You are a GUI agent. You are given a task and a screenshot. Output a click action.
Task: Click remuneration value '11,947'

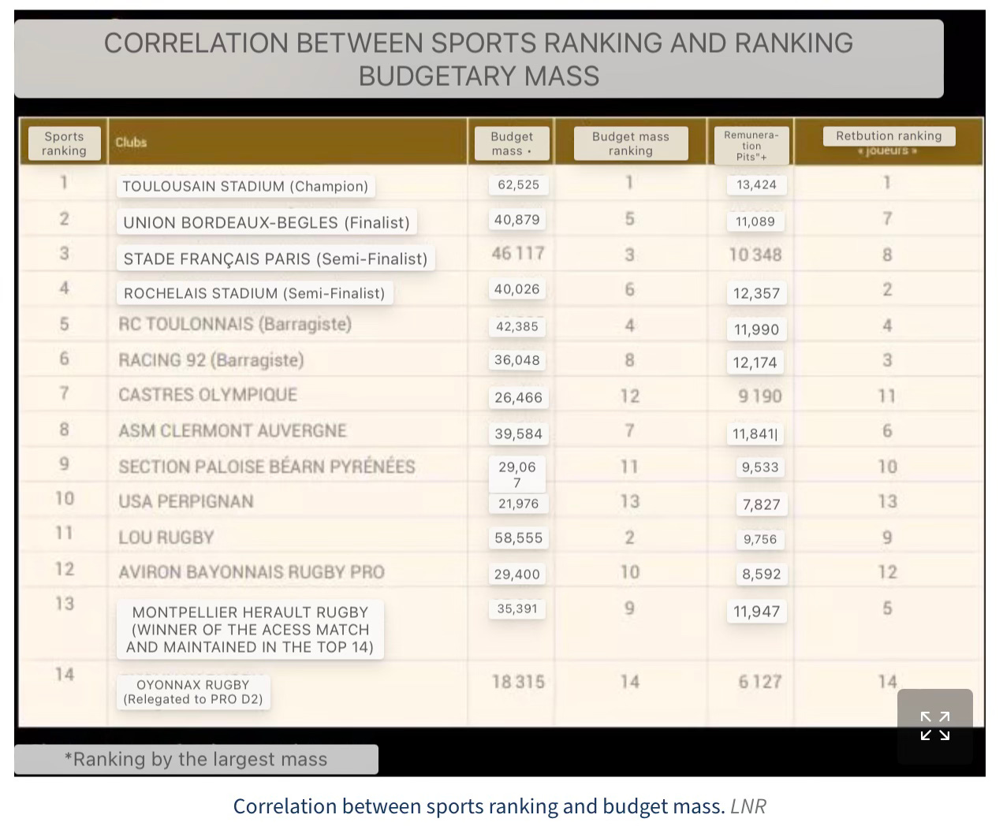(x=756, y=612)
